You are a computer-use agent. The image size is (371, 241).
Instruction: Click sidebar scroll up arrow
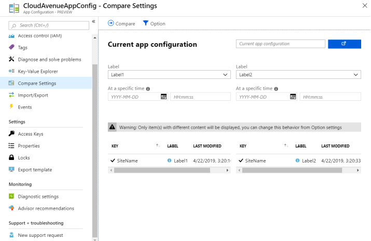95,37
